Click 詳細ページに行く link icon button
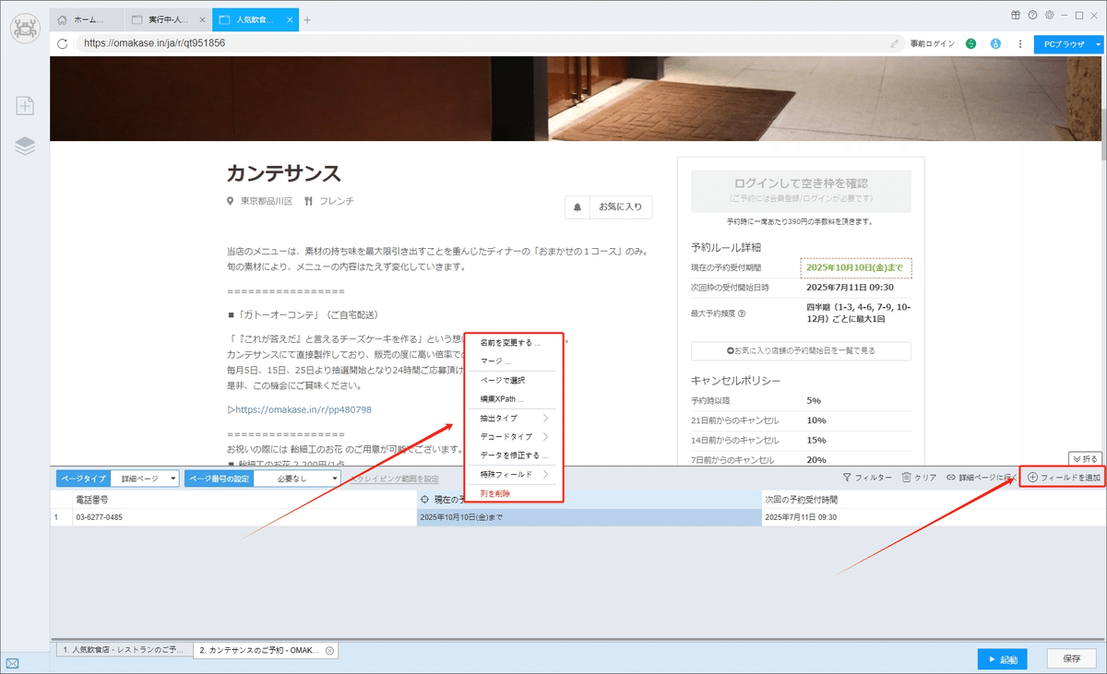This screenshot has height=674, width=1107. 981,478
